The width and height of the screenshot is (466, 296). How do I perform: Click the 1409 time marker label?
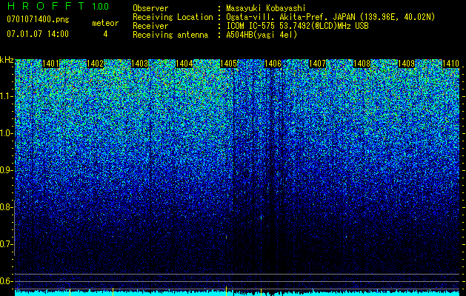(x=406, y=64)
